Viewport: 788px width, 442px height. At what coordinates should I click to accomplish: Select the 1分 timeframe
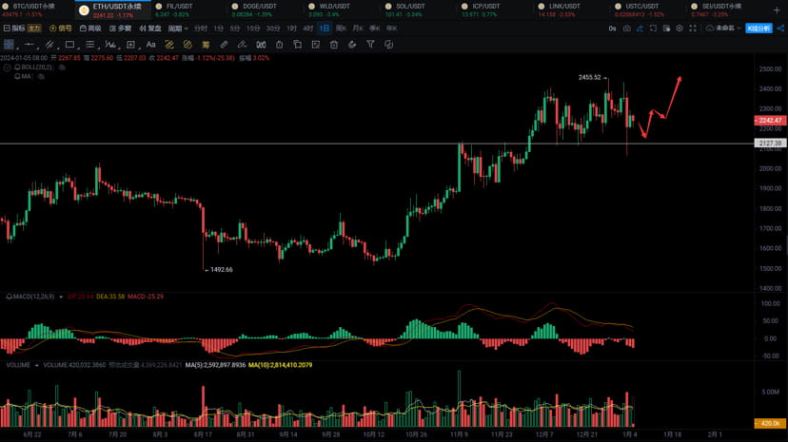[x=219, y=29]
